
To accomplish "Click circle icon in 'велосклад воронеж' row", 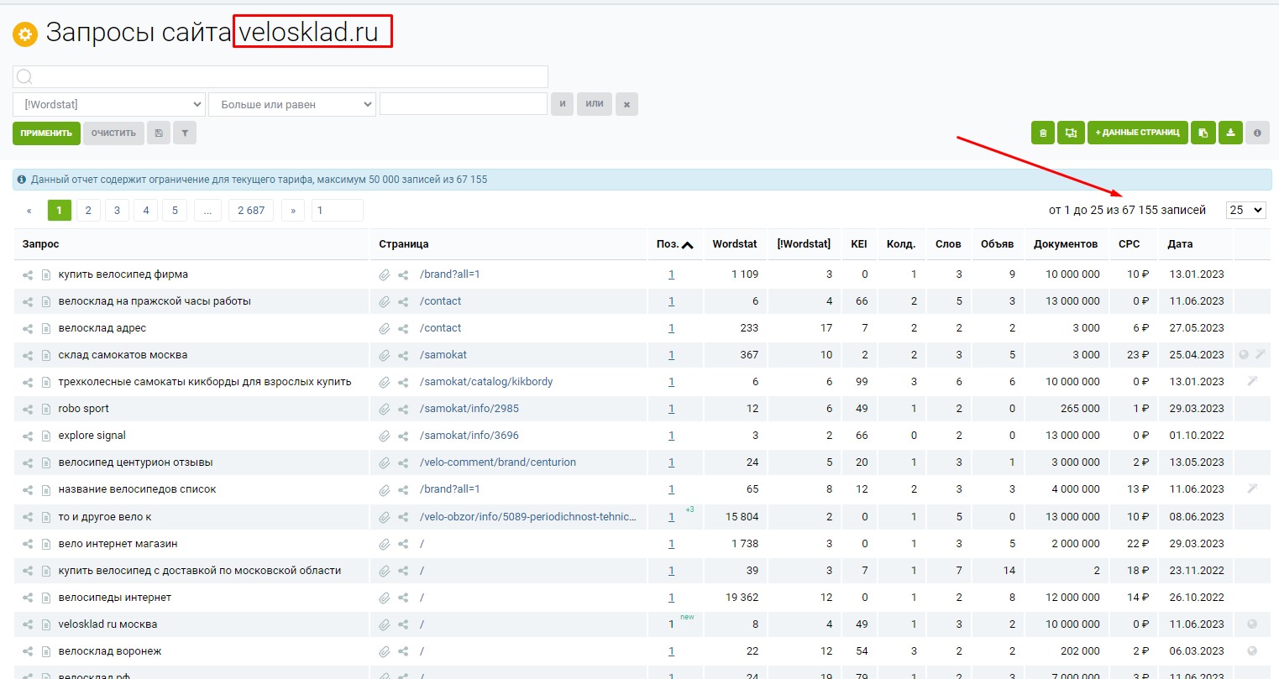I will 1252,650.
